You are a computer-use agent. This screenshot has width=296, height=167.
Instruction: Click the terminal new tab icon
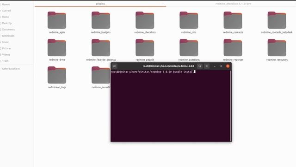(115, 66)
